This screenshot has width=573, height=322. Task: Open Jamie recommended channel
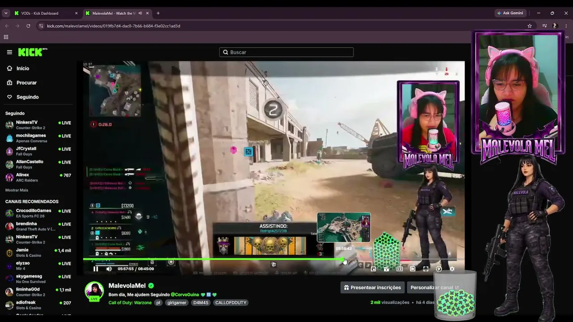point(38,252)
